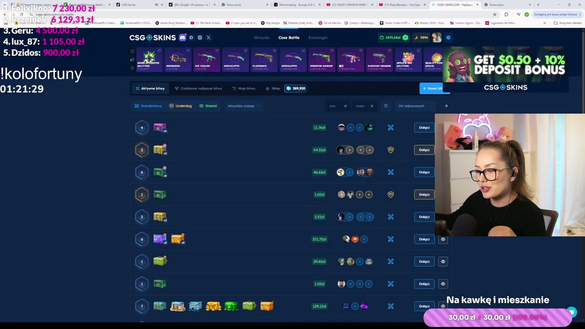Join the 44.52zł underdog battle with Dołącz

tap(424, 150)
